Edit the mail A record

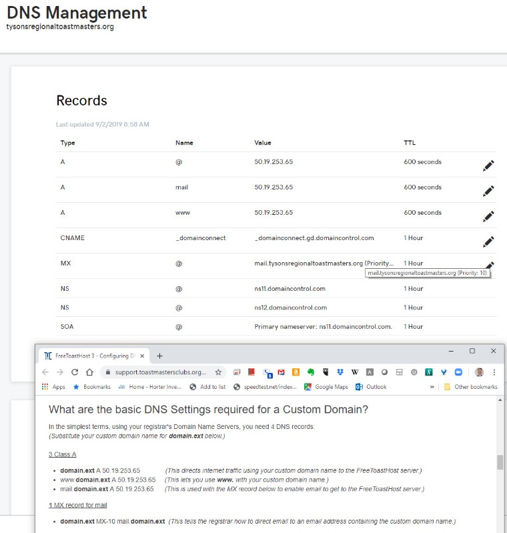(x=488, y=191)
